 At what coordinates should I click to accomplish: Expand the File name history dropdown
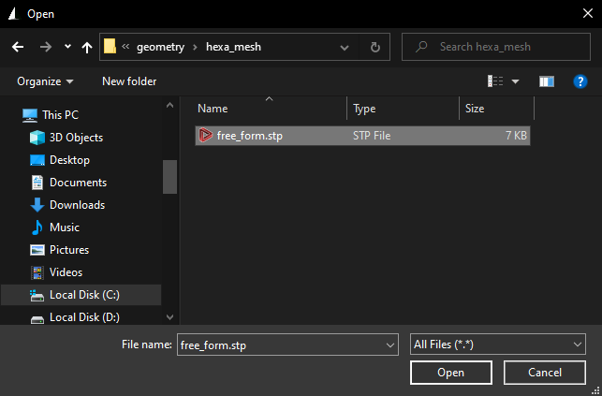click(x=390, y=345)
